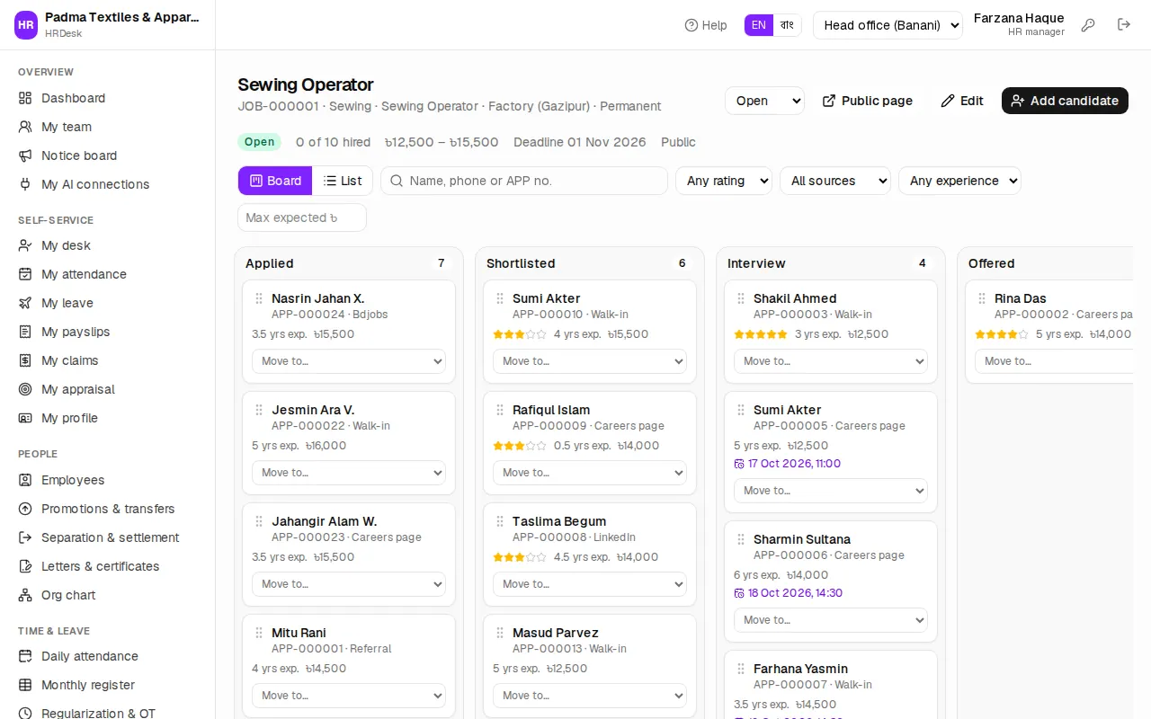The image size is (1151, 719).
Task: Click the drag handle on Masud Parvez card
Action: pyautogui.click(x=500, y=633)
